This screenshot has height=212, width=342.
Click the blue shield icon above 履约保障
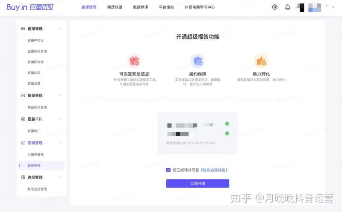point(198,61)
